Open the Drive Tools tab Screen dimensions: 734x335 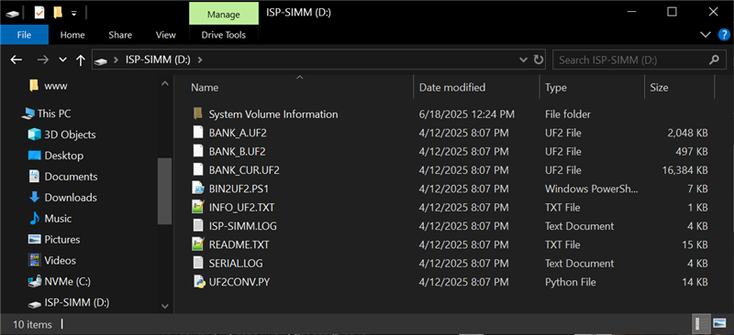tap(223, 35)
